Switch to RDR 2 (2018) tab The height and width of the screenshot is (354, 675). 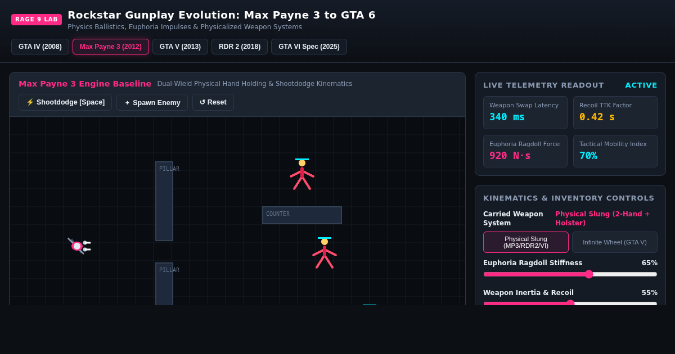(x=240, y=47)
